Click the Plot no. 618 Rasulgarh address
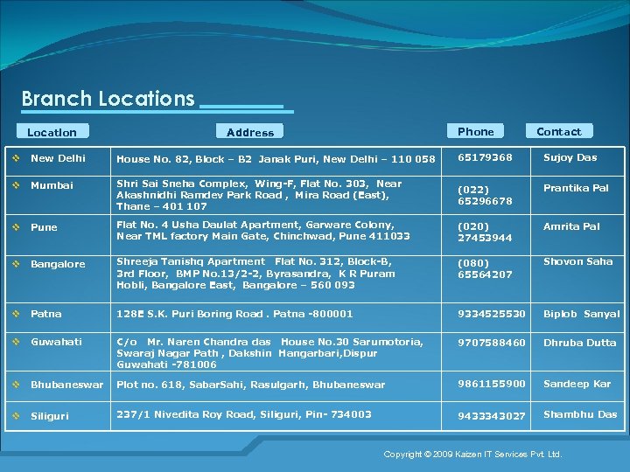630x472 pixels. (x=251, y=385)
